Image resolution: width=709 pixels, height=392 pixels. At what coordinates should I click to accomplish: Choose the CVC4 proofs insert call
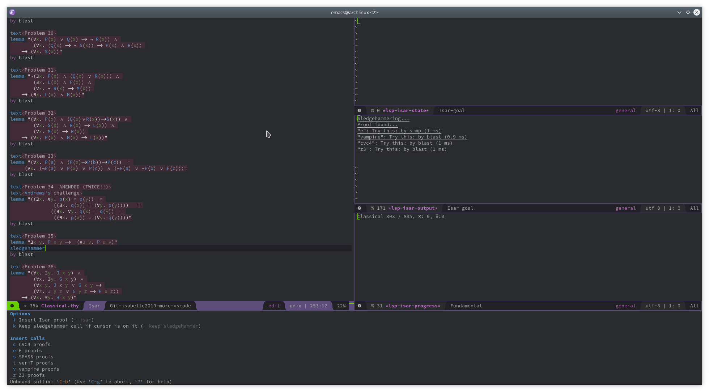tap(32, 345)
